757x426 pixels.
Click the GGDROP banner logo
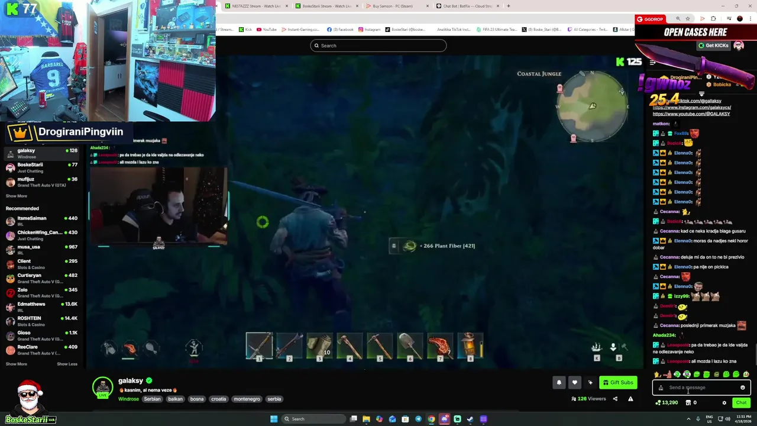650,19
